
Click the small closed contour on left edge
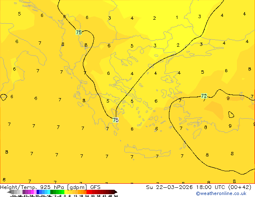pyautogui.click(x=4, y=97)
